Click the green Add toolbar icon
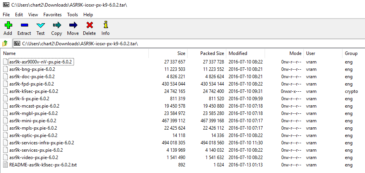The image size is (365, 173). (8, 26)
